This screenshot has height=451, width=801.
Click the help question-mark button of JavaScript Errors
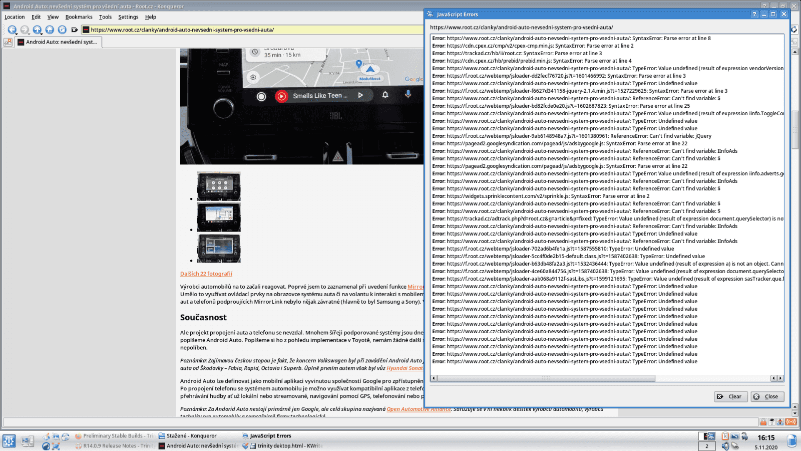754,14
